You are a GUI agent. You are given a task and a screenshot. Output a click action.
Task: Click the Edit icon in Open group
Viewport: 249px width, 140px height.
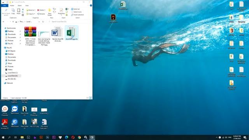pos(67,12)
